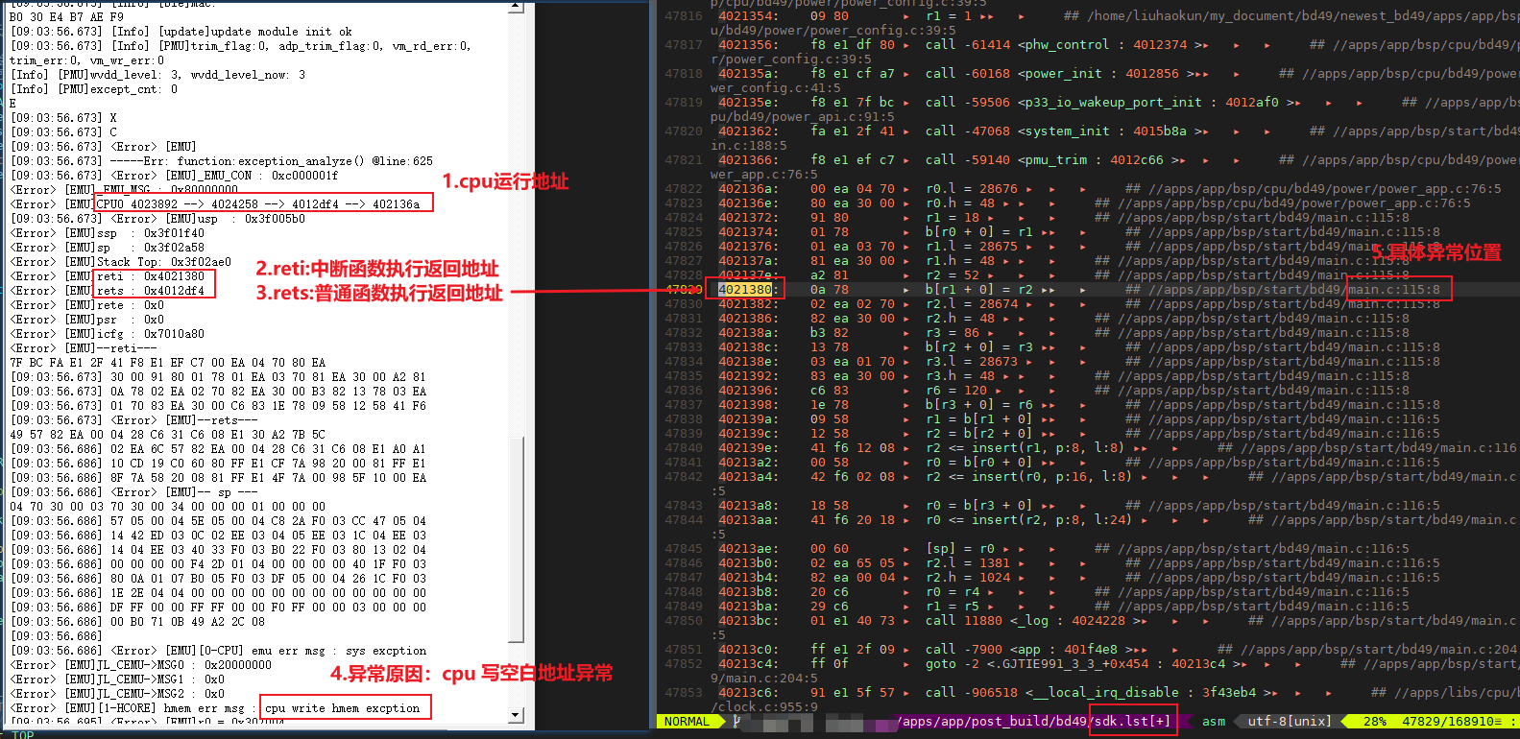Click the vertical split divider between panes

pos(653,365)
